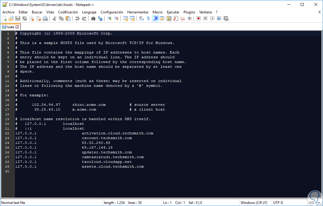Click the tsccloud.cloudapp.net entry
This screenshot has height=206, width=323.
pyautogui.click(x=107, y=162)
